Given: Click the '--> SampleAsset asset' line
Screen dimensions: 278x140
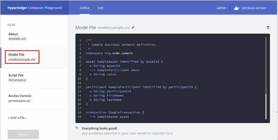Looking at the screenshot, I should pyautogui.click(x=109, y=117).
